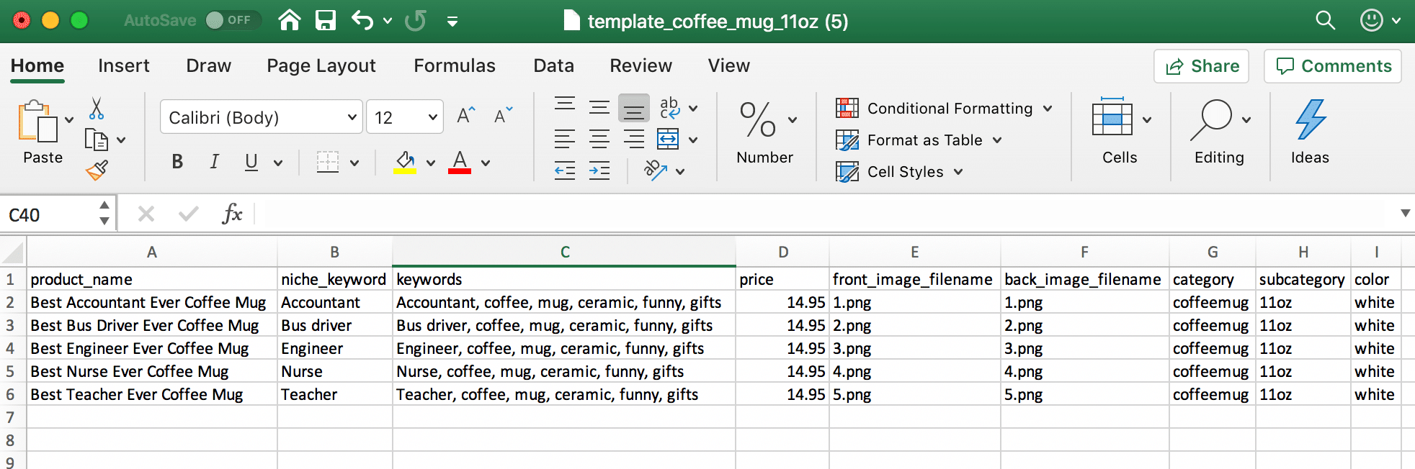Toggle Bold formatting
This screenshot has width=1415, height=469.
[177, 162]
